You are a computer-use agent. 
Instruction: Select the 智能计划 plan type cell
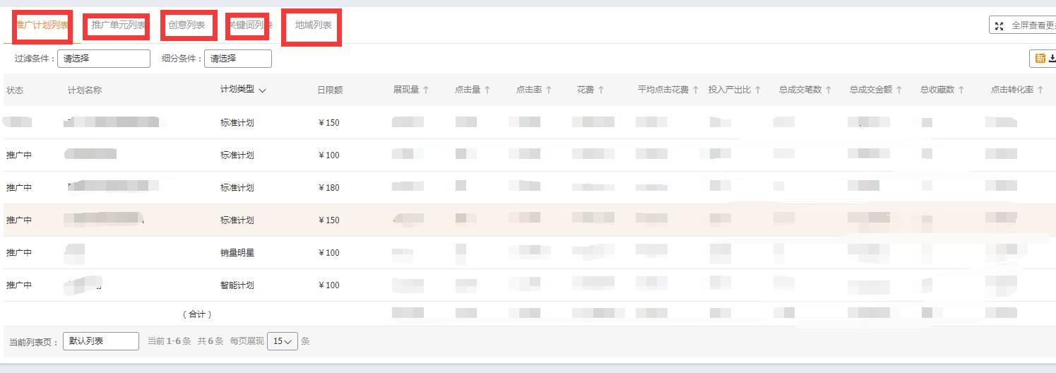click(237, 285)
